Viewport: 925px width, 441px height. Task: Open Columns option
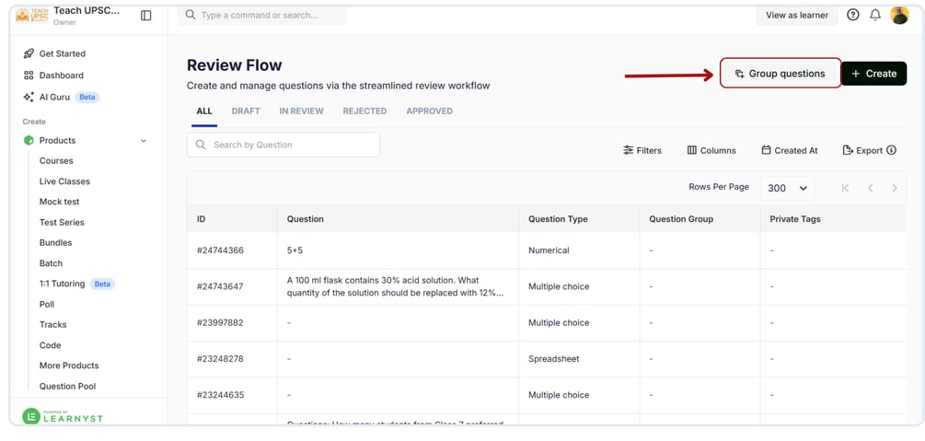[711, 151]
